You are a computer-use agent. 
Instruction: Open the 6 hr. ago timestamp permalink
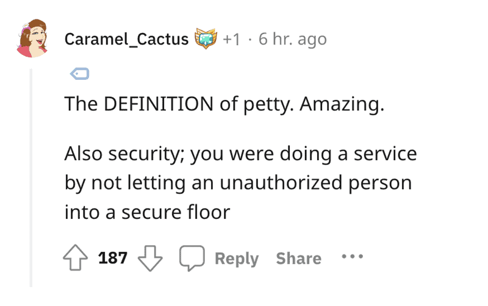[x=293, y=40]
